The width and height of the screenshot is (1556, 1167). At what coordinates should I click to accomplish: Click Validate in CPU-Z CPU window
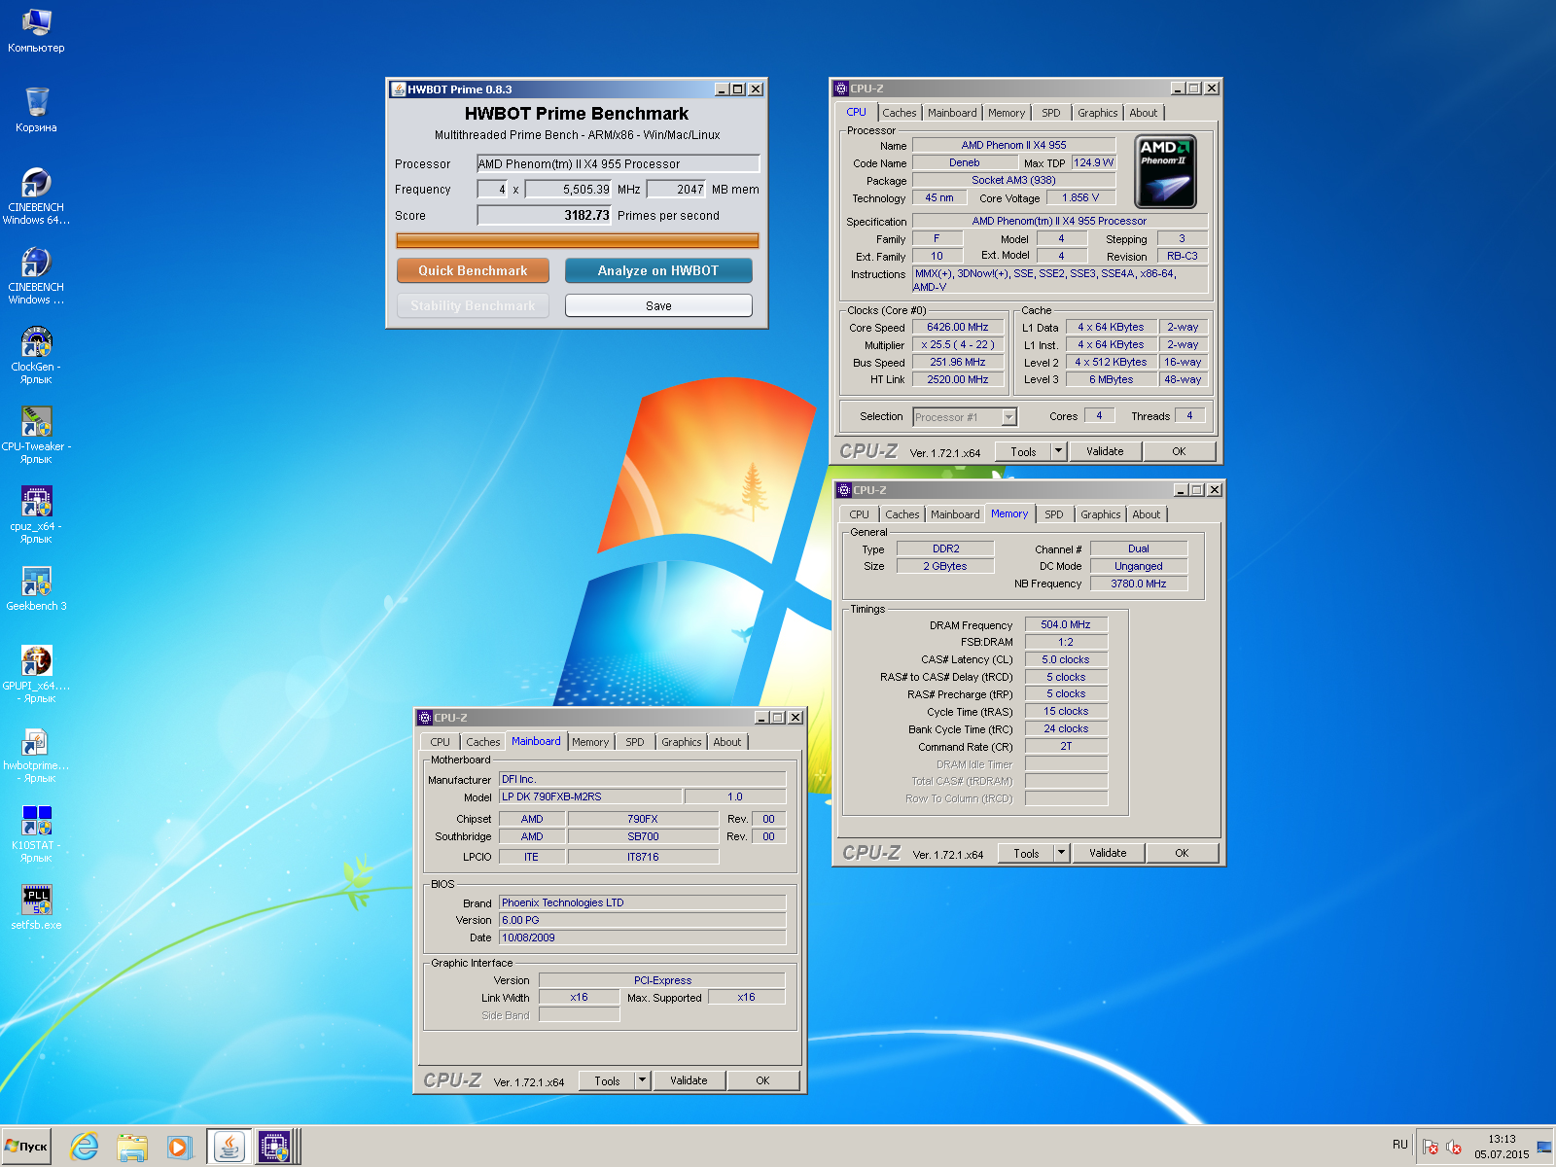click(1105, 451)
